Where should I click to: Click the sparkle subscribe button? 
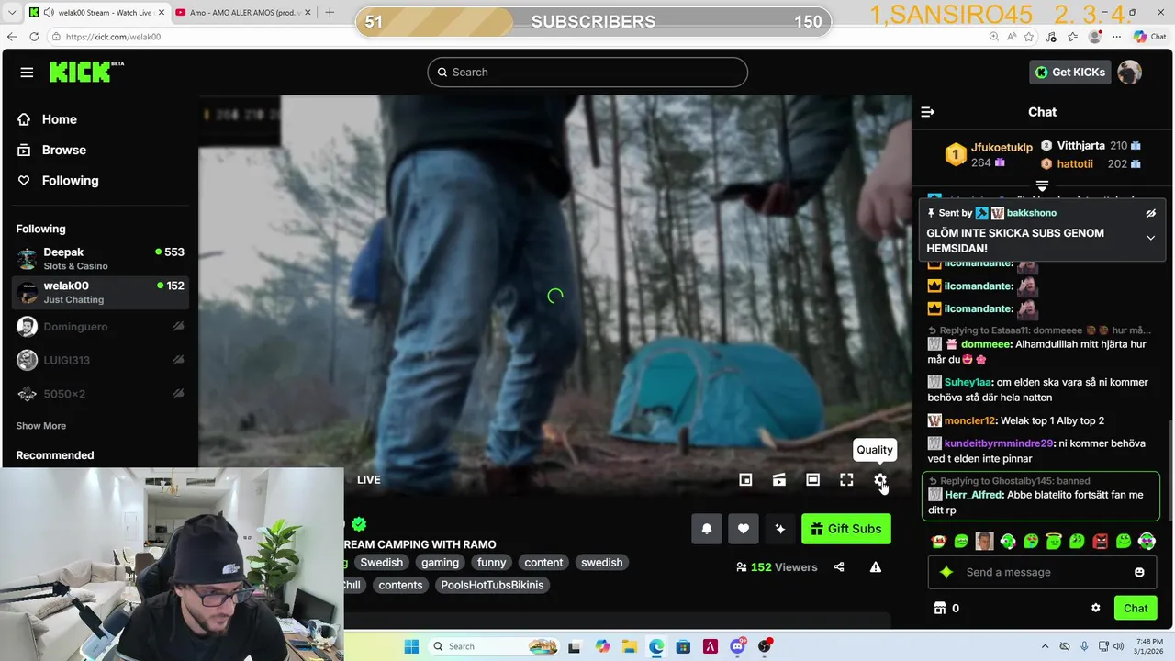[780, 529]
